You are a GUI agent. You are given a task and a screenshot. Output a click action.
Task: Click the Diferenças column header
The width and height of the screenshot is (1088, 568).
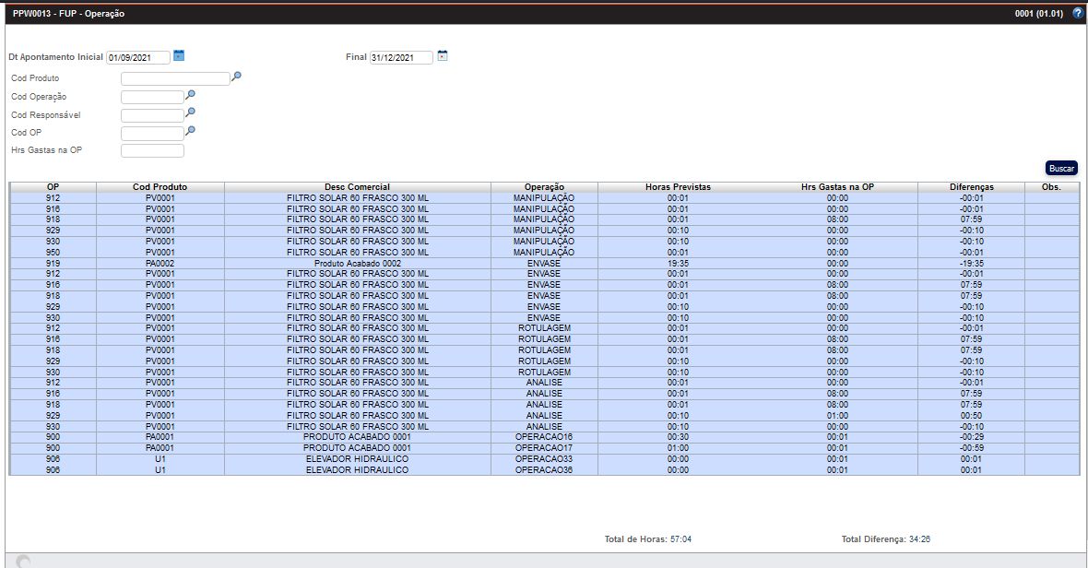[971, 187]
